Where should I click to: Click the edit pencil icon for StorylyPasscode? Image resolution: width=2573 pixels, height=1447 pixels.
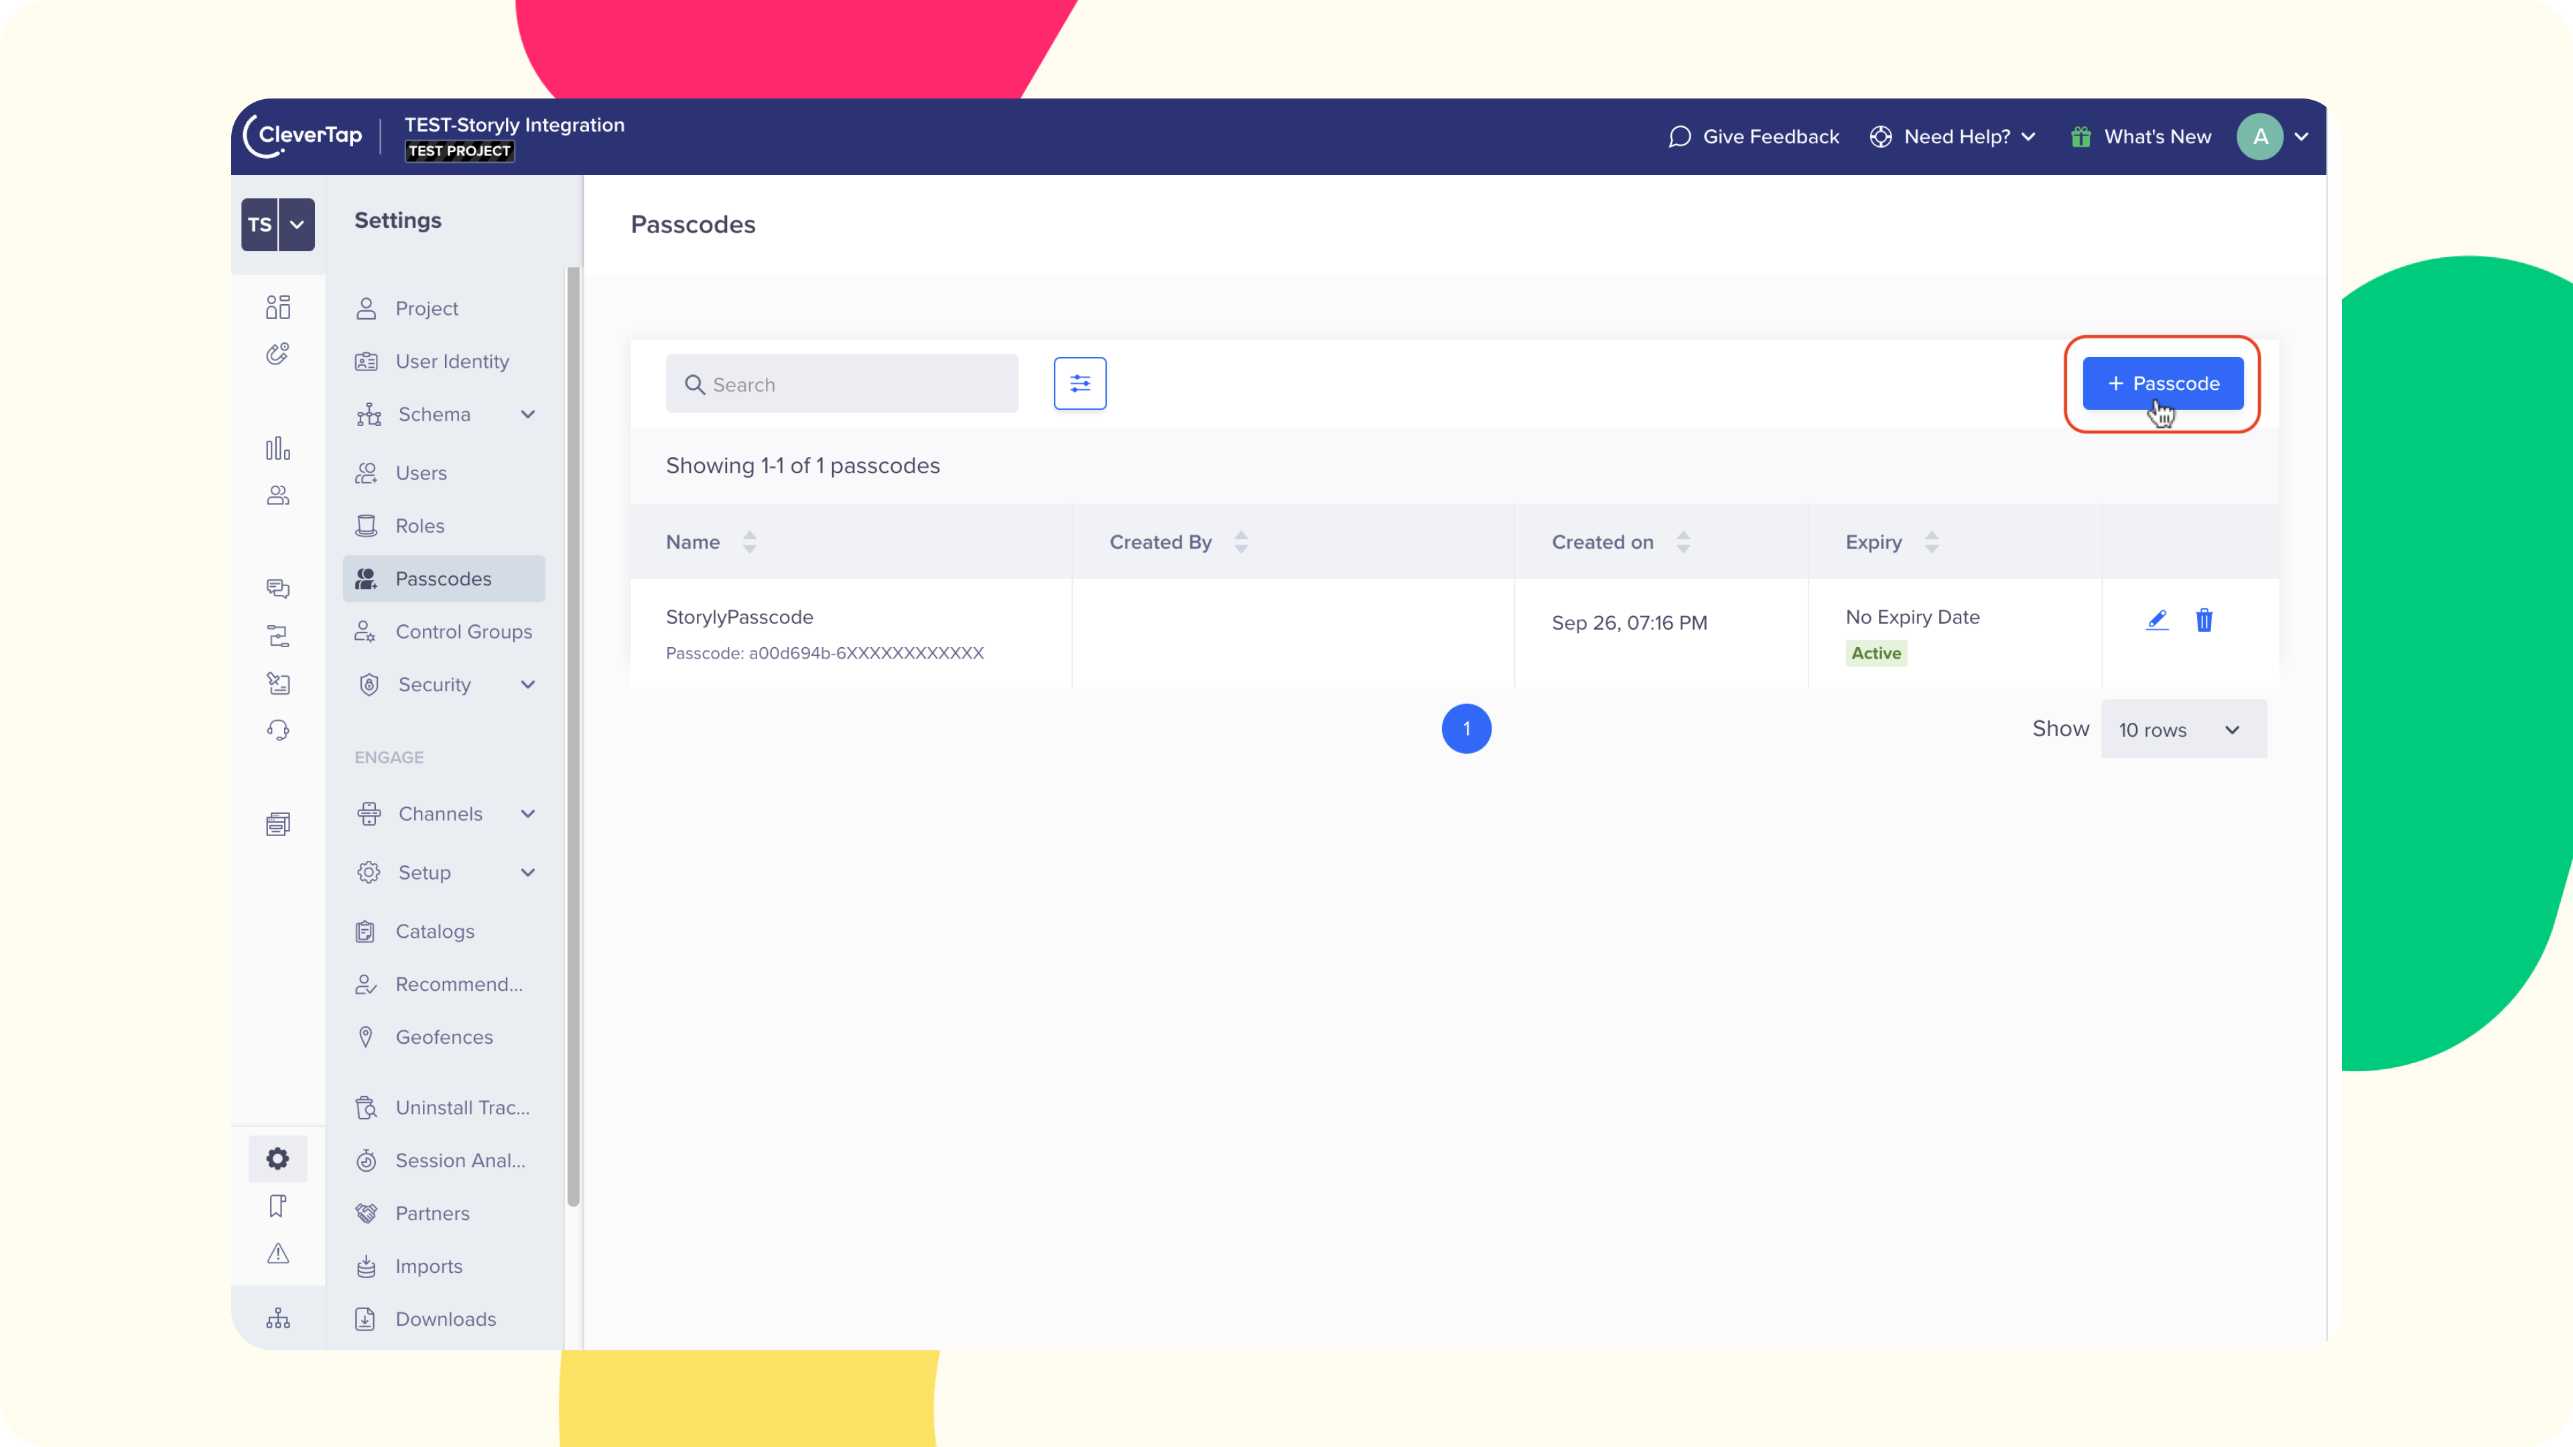pos(2156,620)
